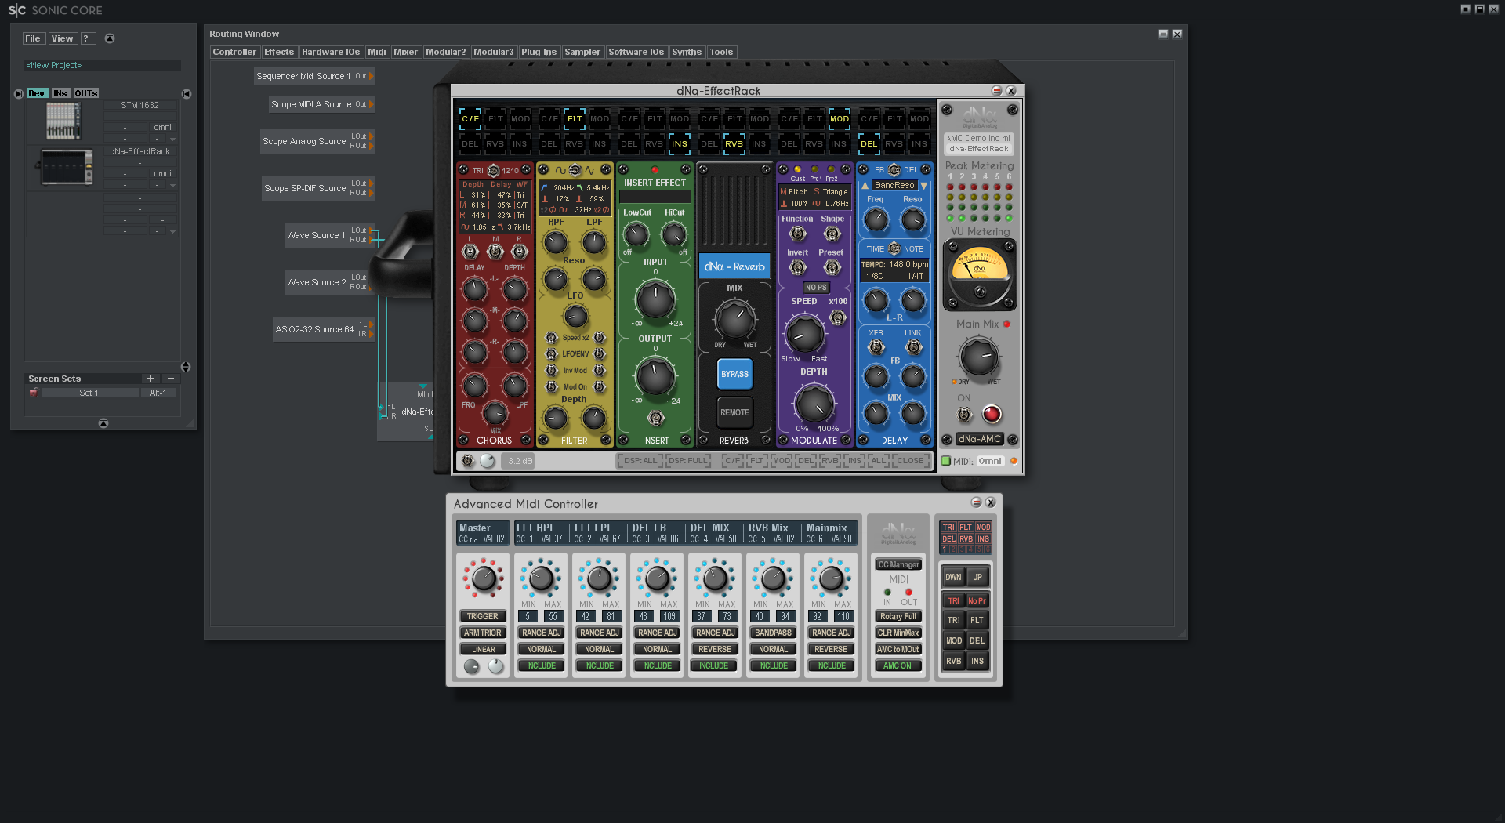Click the NO PS button on Modulate module
Viewport: 1505px width, 823px height.
pos(816,288)
